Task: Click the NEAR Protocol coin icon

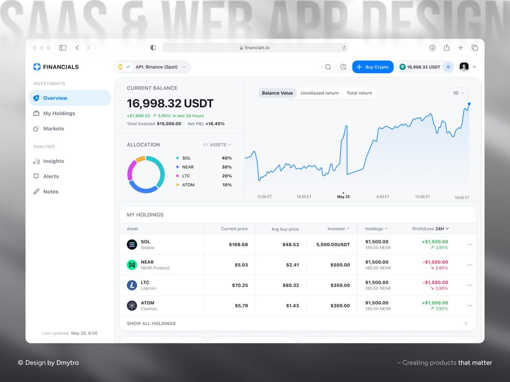Action: pyautogui.click(x=132, y=265)
